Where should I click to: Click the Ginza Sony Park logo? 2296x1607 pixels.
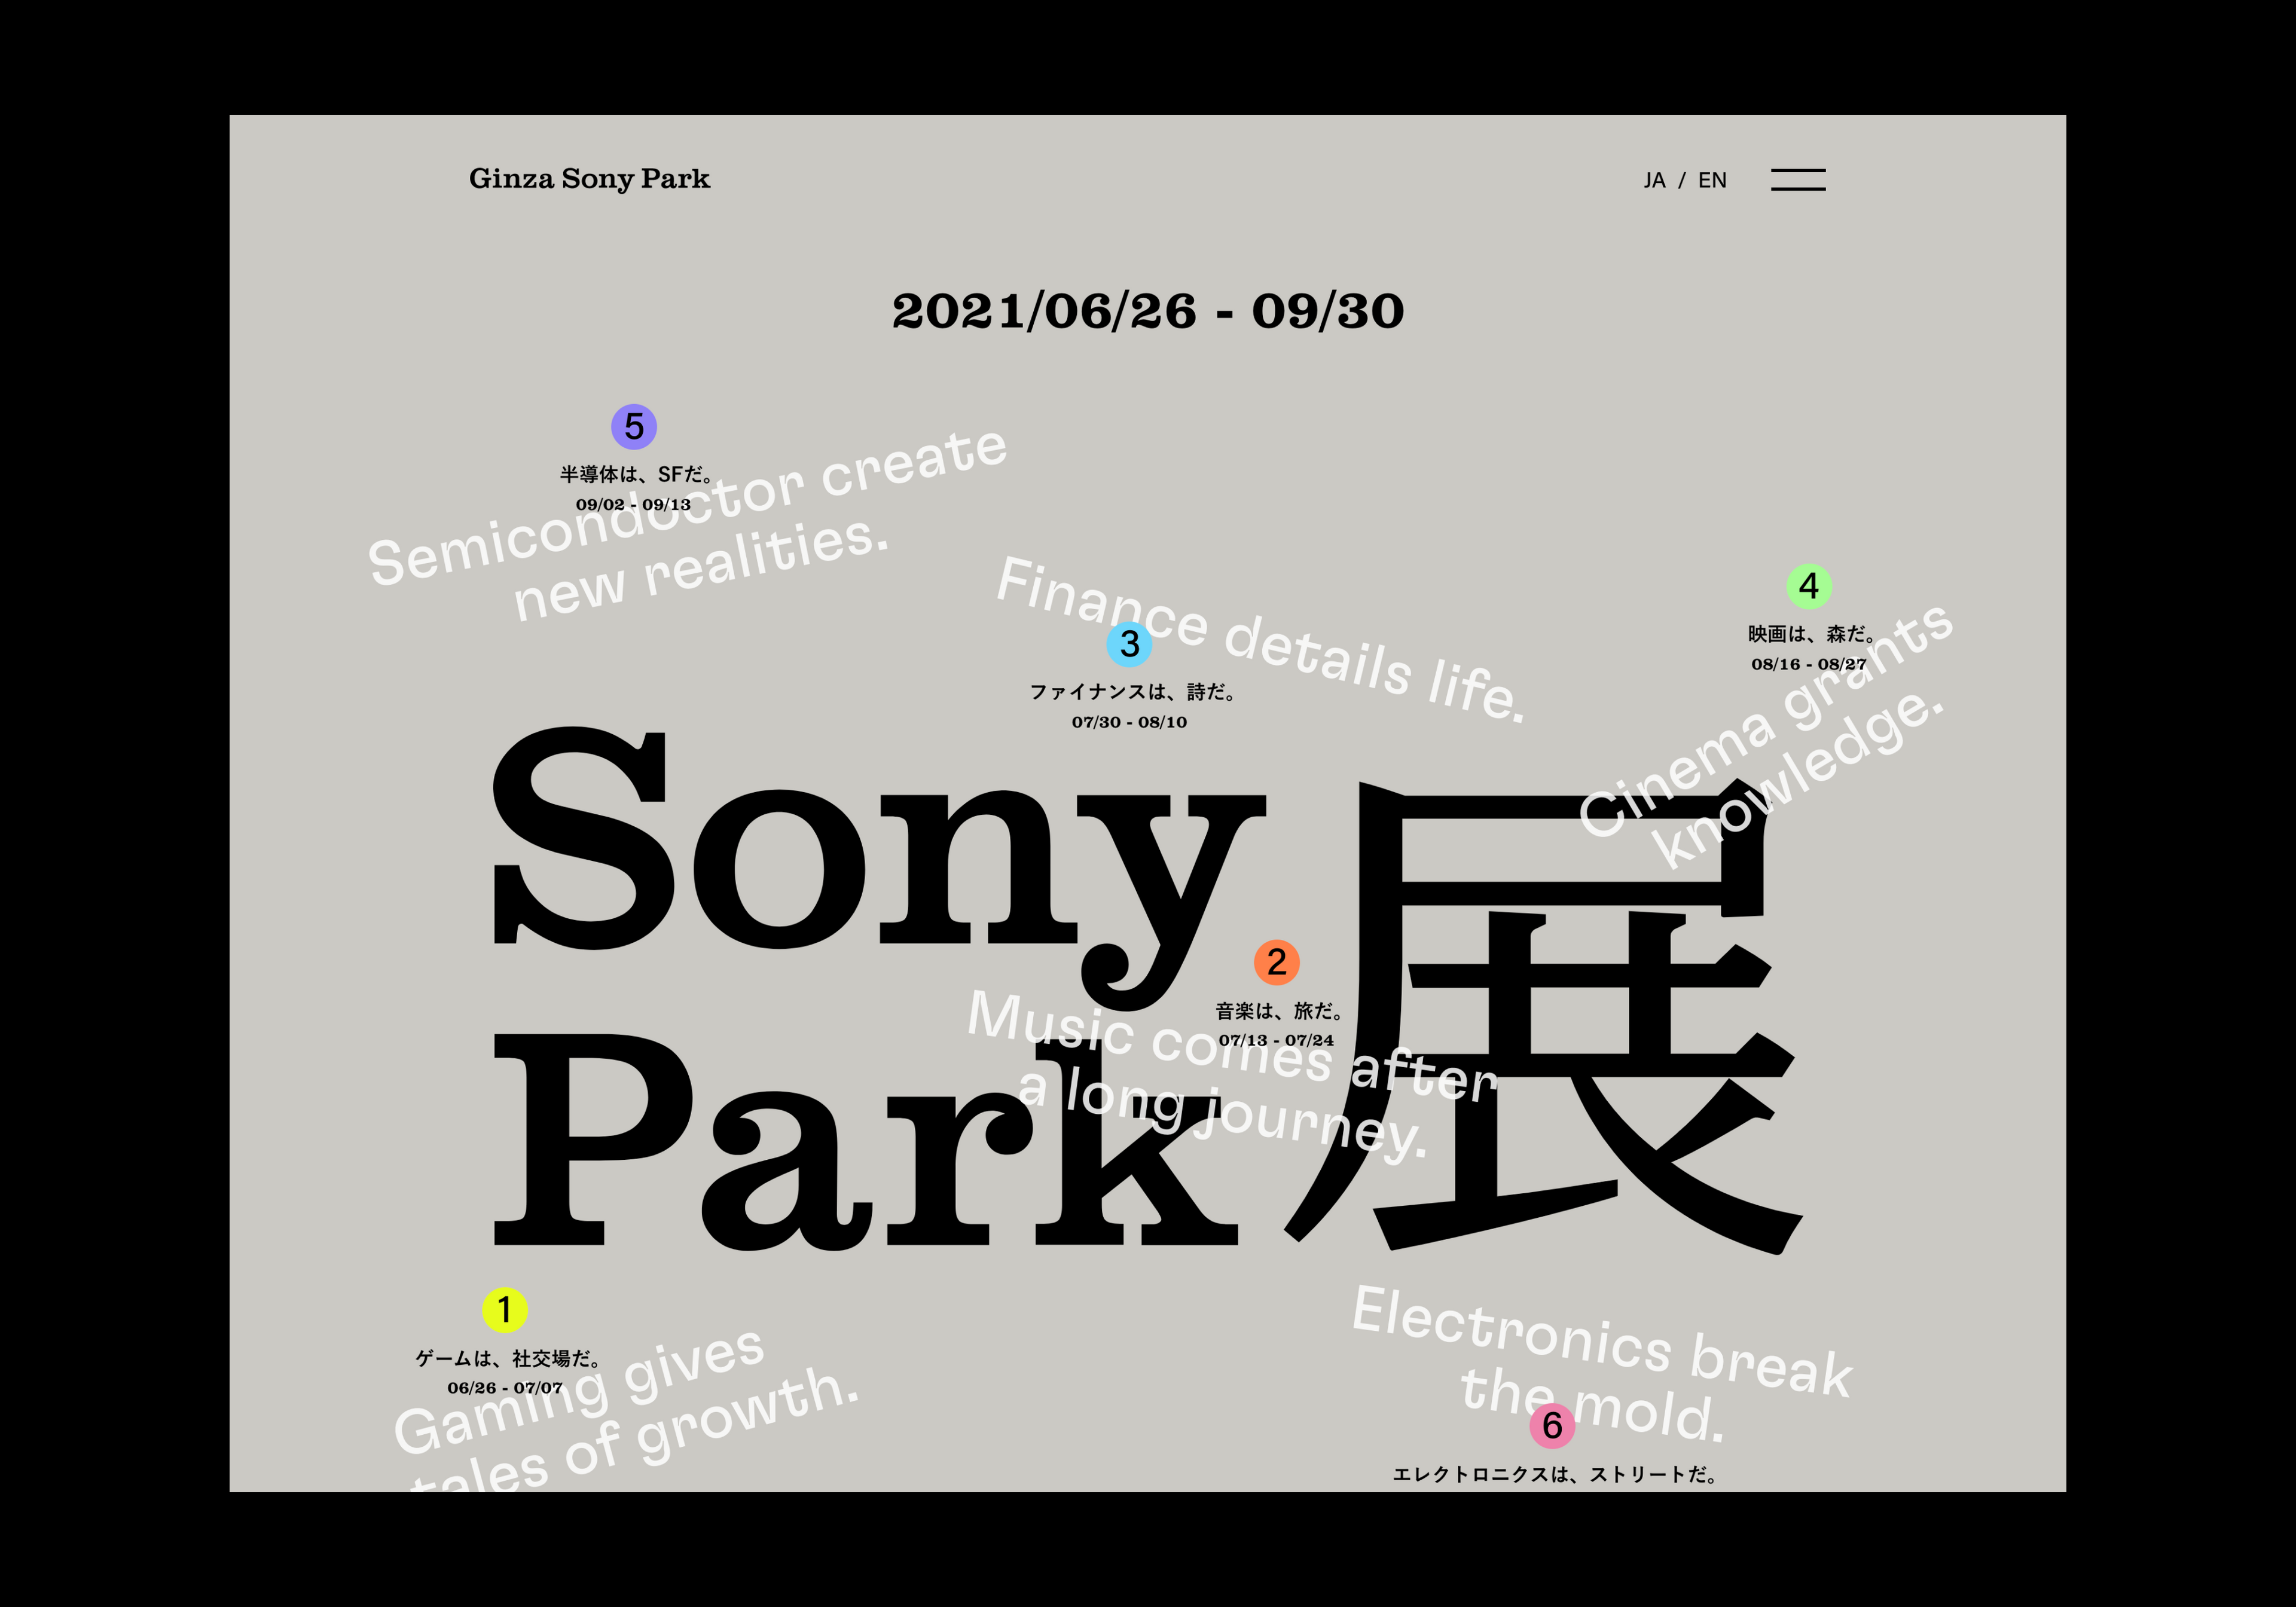(x=589, y=179)
